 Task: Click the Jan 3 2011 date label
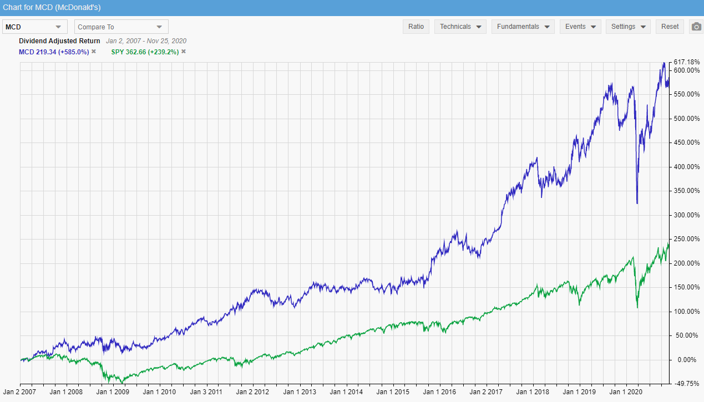tap(207, 391)
